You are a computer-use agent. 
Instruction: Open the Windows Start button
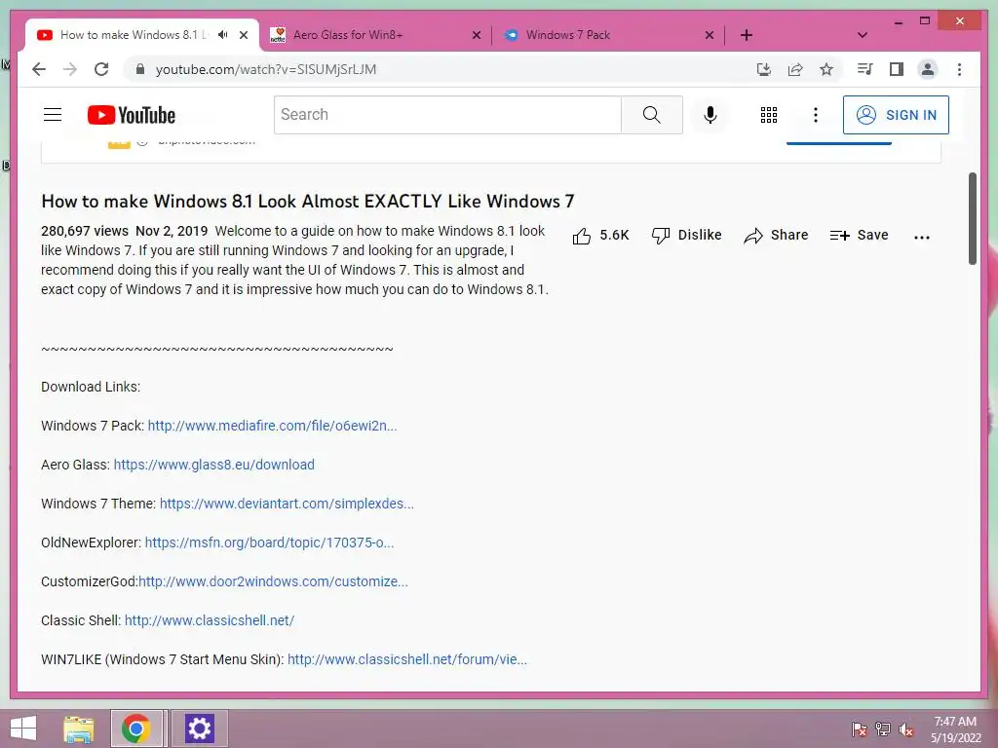point(23,729)
